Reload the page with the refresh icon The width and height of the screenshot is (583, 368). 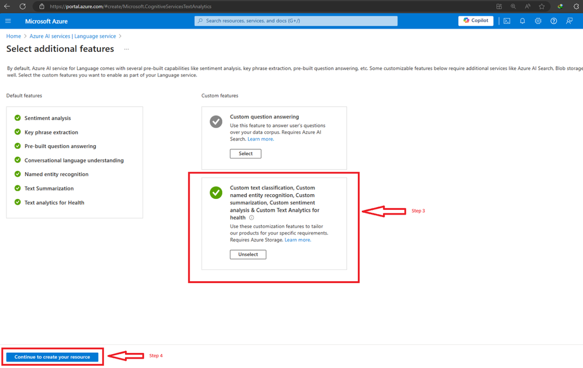(x=23, y=6)
